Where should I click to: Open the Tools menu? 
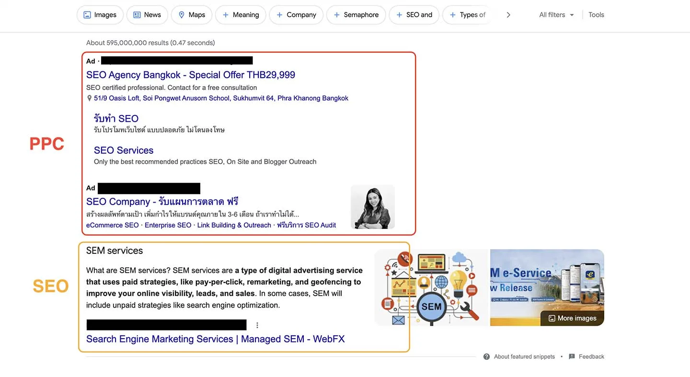pyautogui.click(x=596, y=14)
